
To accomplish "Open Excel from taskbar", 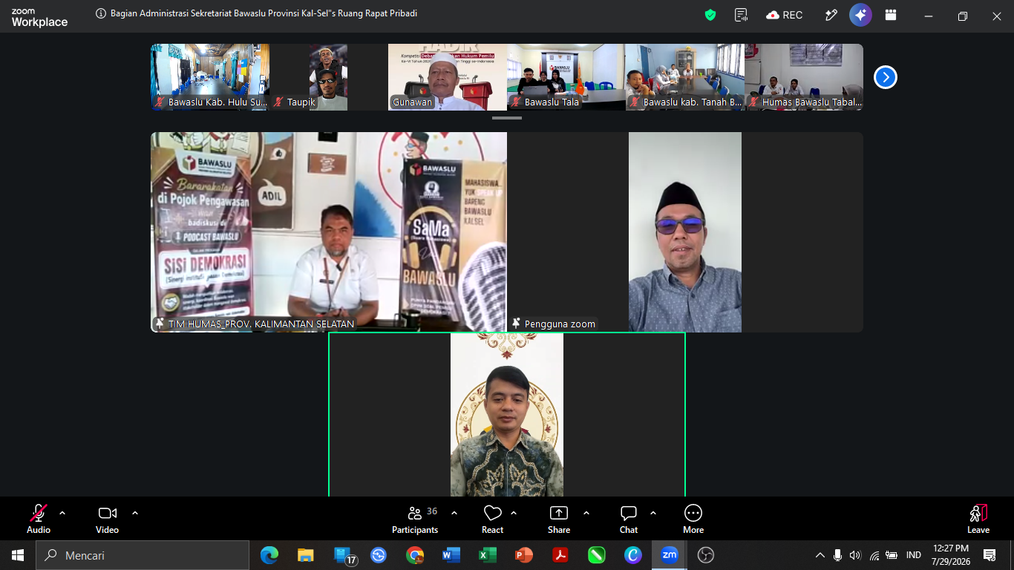I will pos(488,555).
